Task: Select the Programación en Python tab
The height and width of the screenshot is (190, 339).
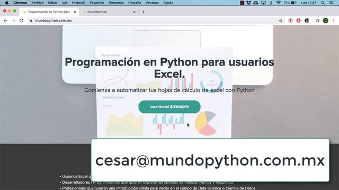Action: (49, 12)
